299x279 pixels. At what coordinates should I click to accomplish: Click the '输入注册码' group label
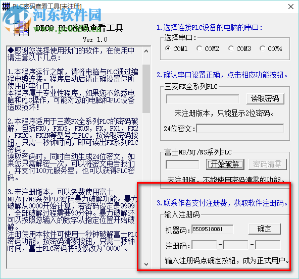point(182,215)
